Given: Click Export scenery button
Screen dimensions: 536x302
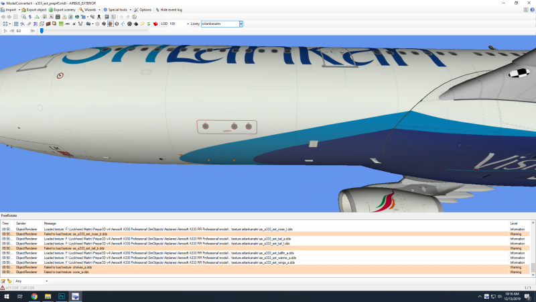Looking at the screenshot, I should click(62, 10).
